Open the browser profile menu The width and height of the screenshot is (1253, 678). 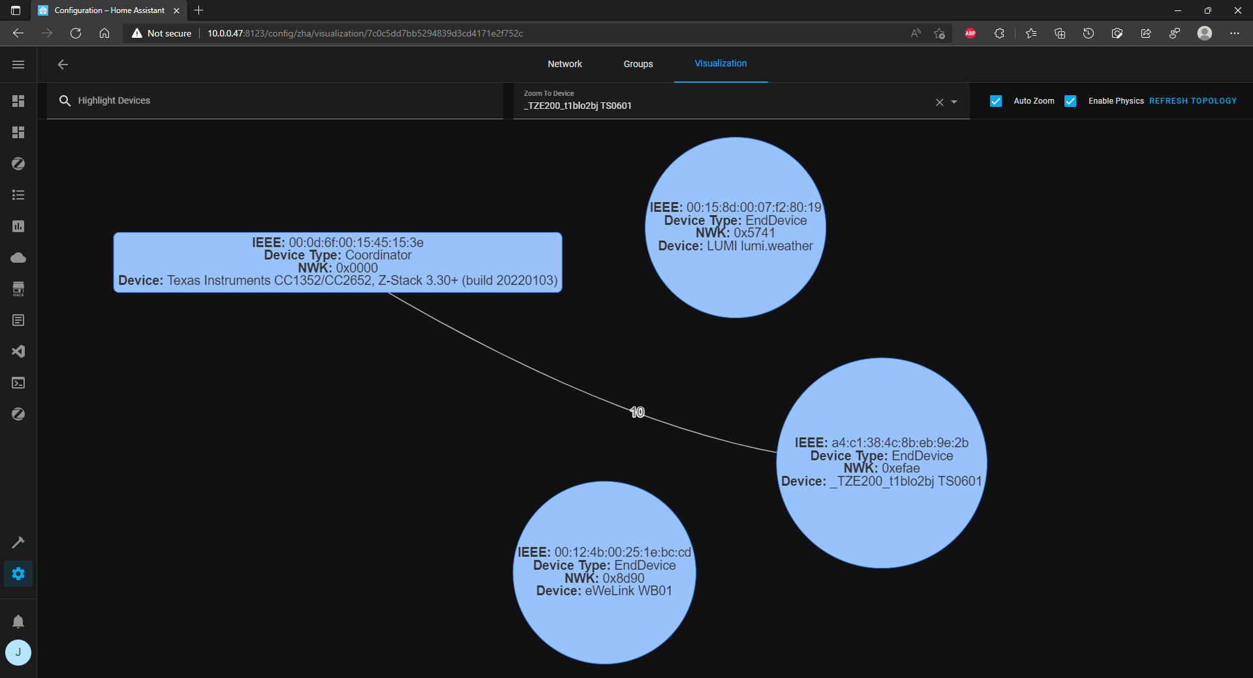point(1205,33)
